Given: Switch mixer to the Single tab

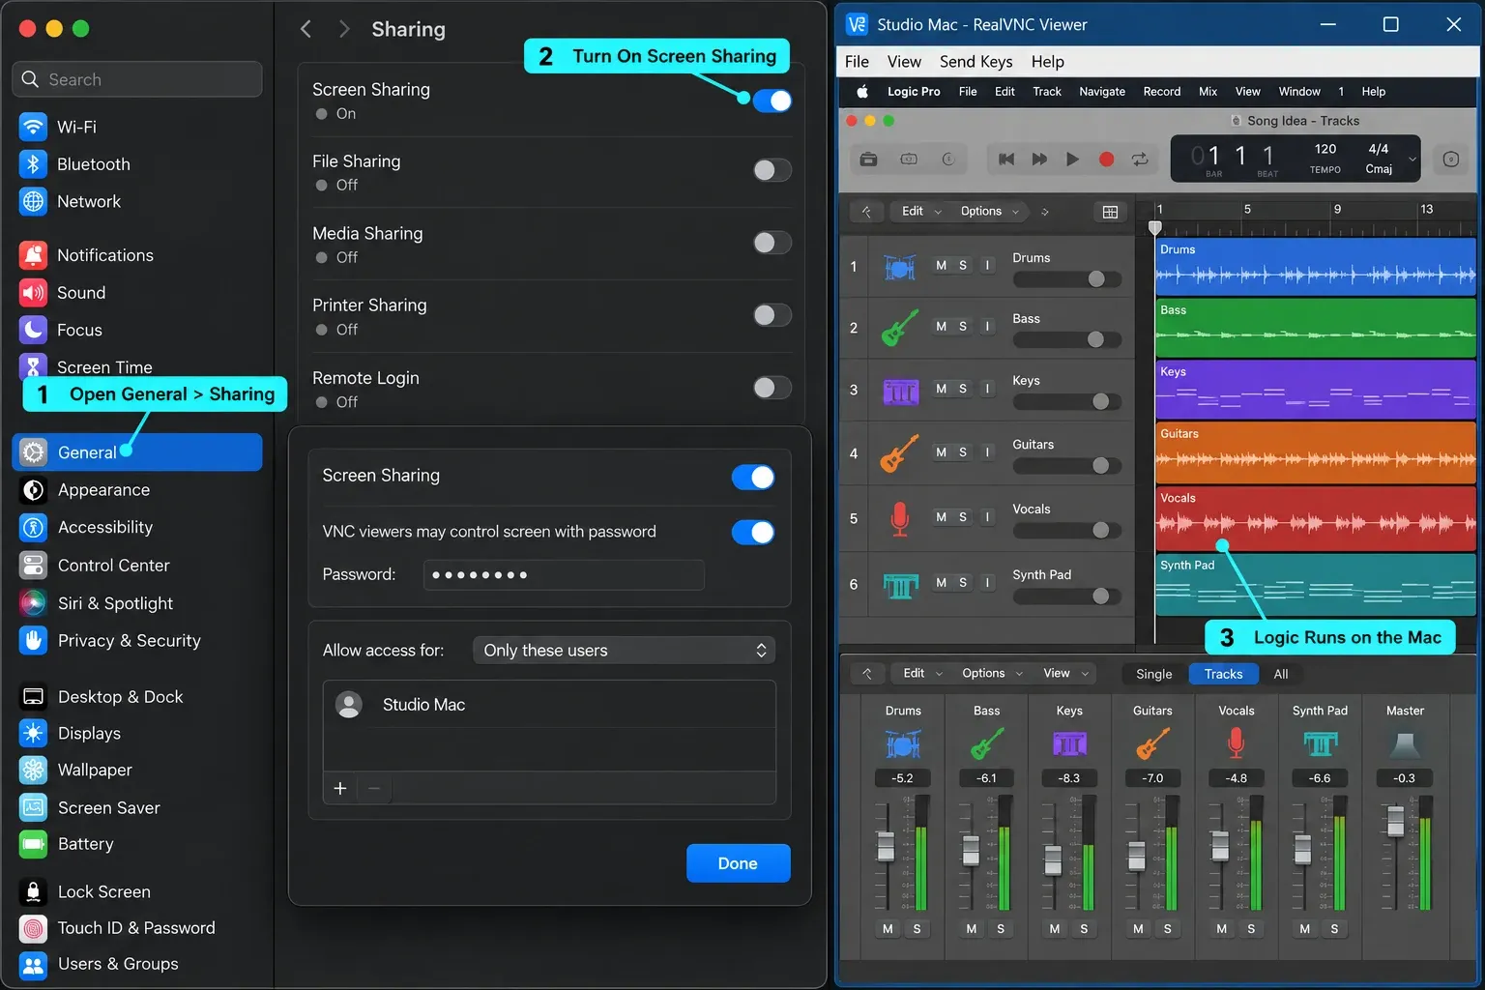Looking at the screenshot, I should 1153,674.
